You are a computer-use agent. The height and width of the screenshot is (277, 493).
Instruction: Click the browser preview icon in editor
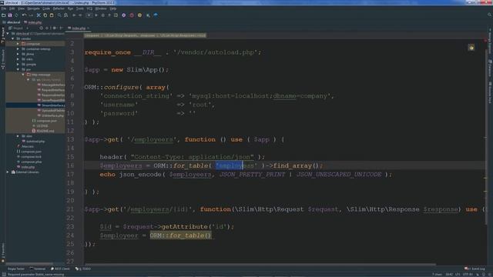coord(471,48)
